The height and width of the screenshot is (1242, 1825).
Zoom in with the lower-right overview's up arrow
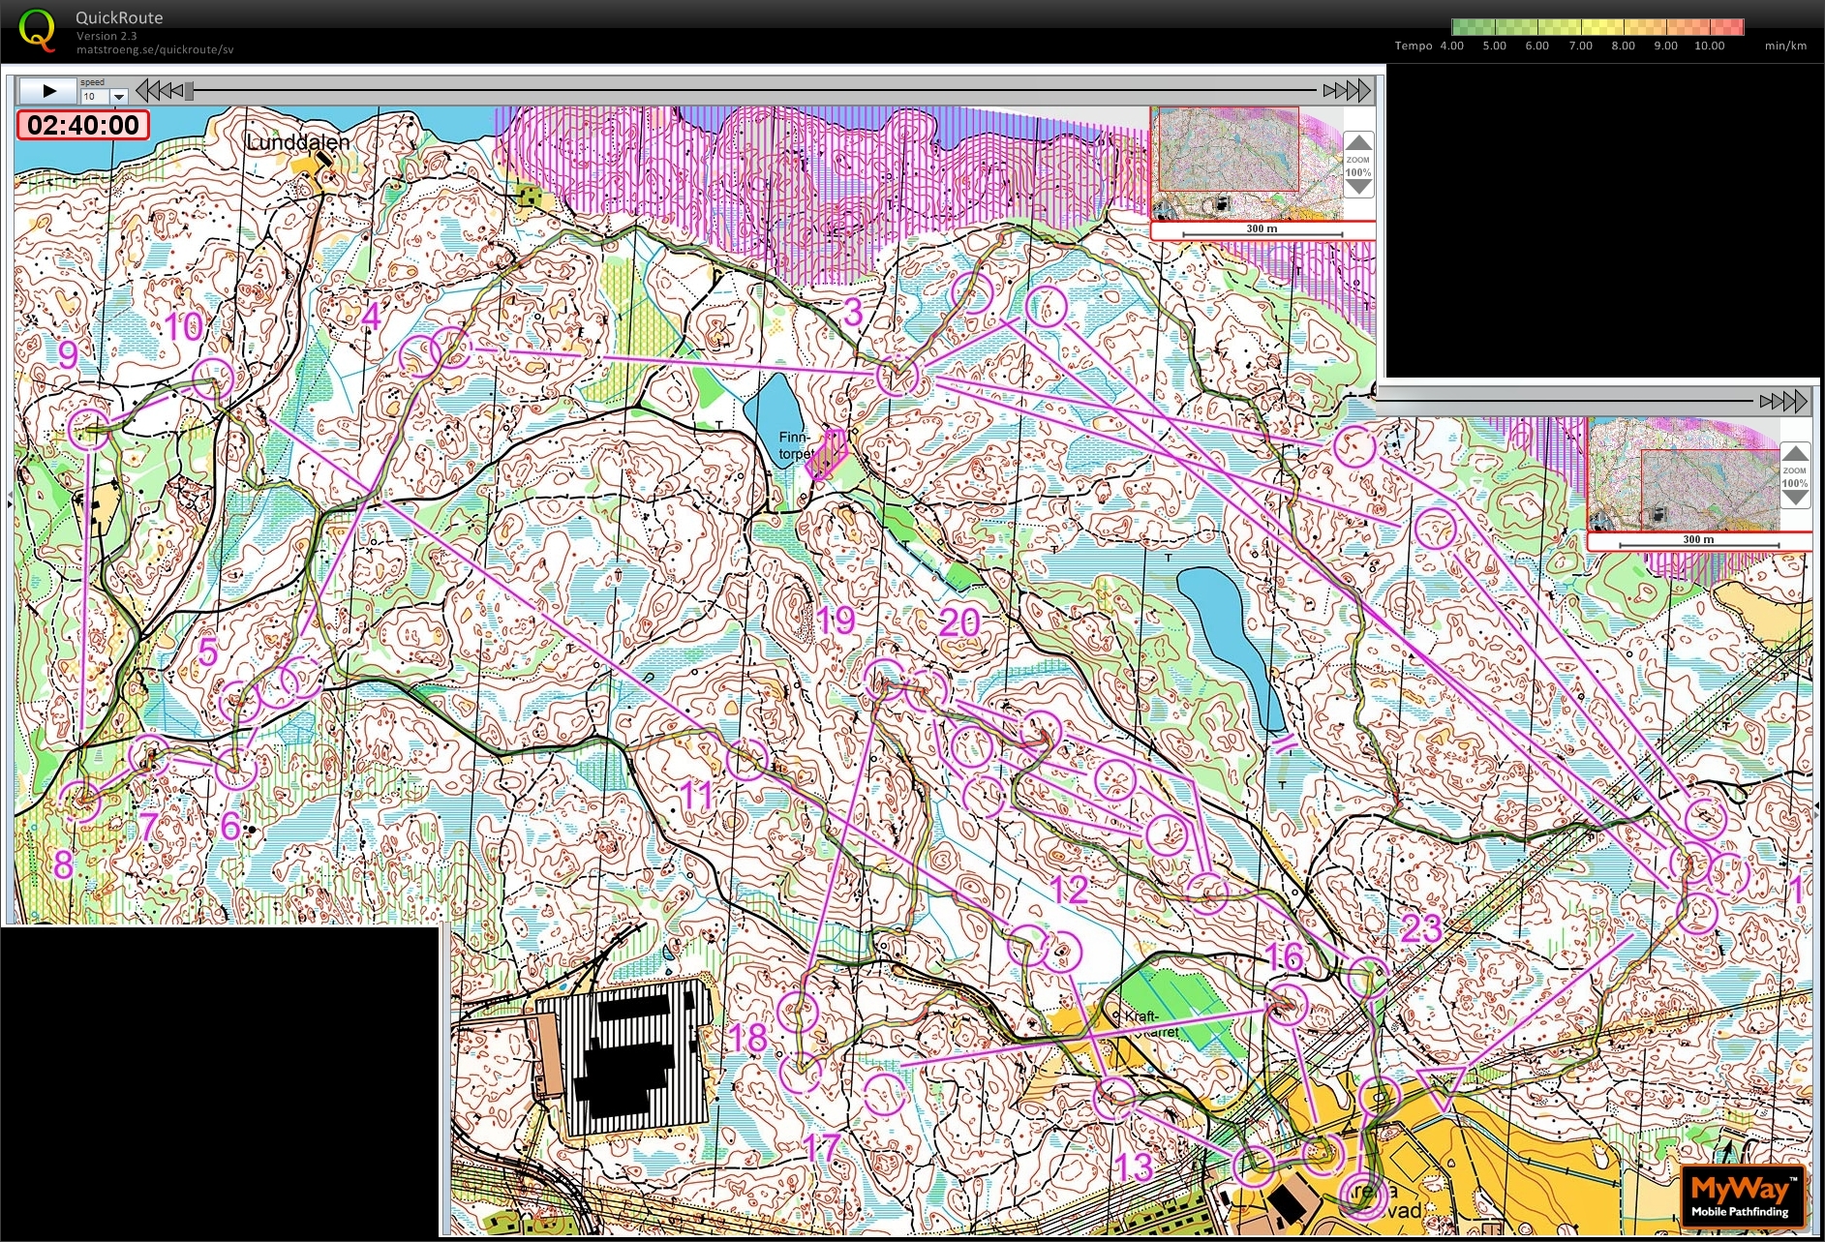pyautogui.click(x=1795, y=453)
